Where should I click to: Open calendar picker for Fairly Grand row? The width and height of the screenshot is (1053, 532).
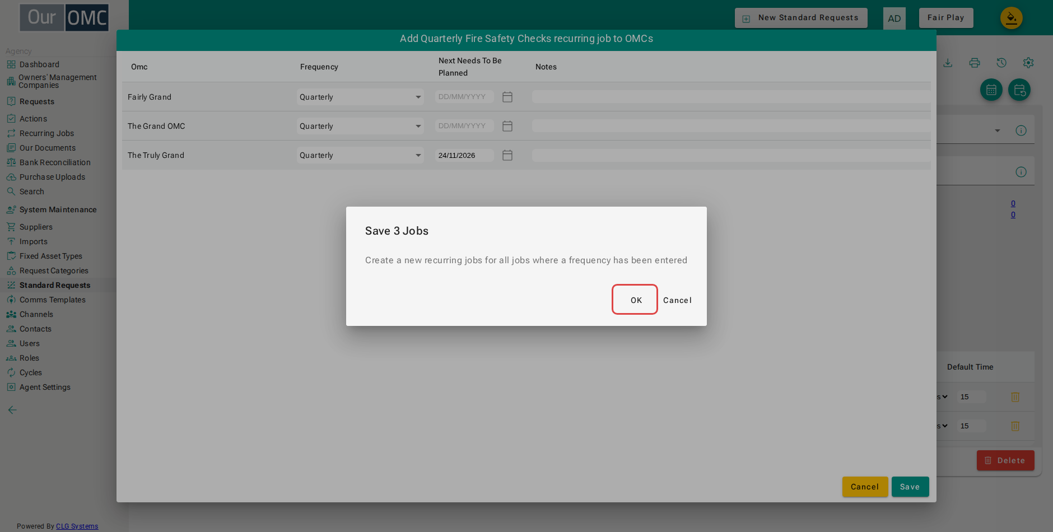point(507,97)
